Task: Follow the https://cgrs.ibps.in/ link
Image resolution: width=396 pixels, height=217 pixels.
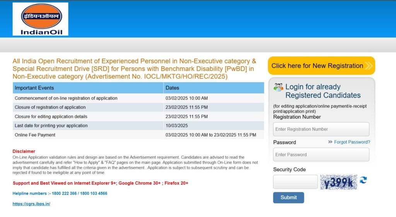Action: [31, 203]
